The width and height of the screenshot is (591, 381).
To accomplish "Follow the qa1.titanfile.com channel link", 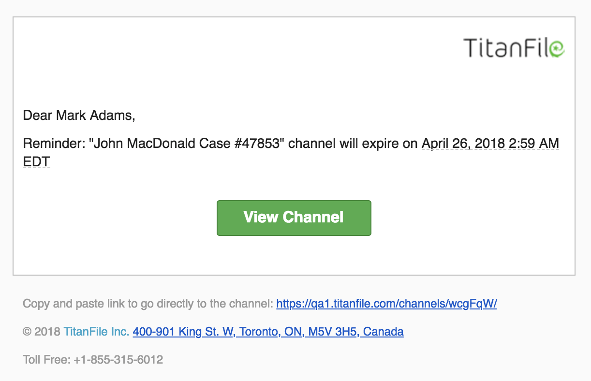I will pyautogui.click(x=386, y=304).
